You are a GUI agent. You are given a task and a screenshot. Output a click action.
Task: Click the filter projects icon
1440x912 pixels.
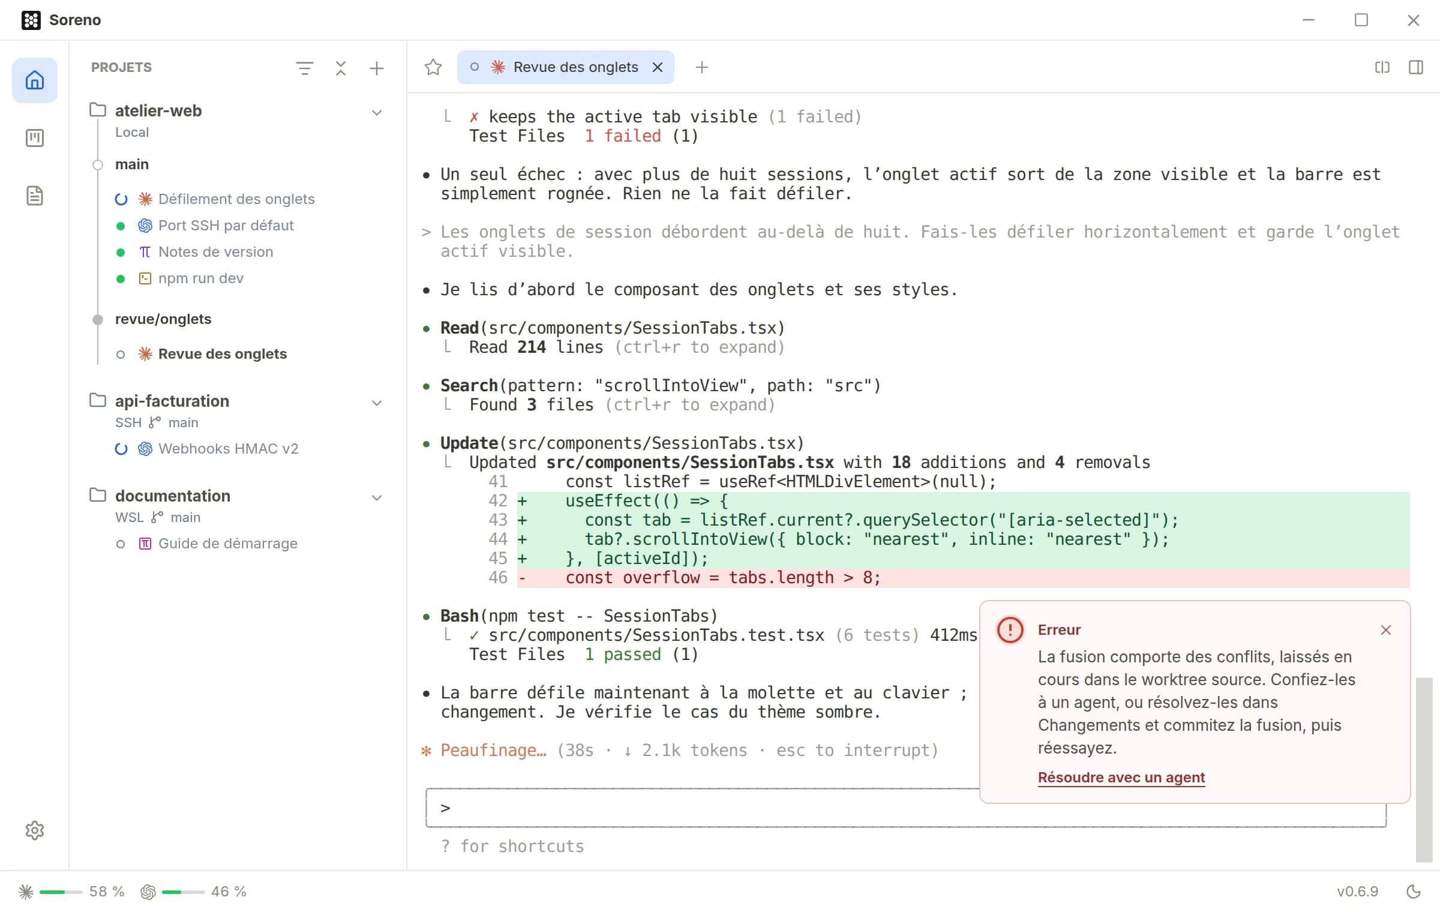click(305, 68)
